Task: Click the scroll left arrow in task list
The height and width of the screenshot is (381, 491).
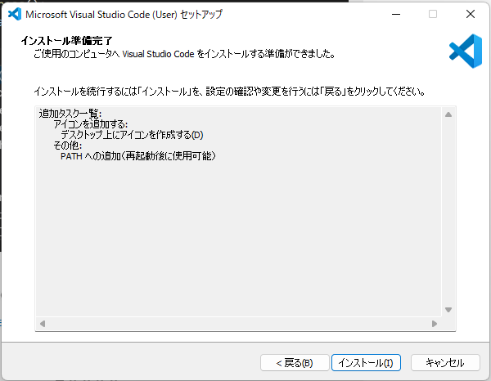Action: pos(43,324)
